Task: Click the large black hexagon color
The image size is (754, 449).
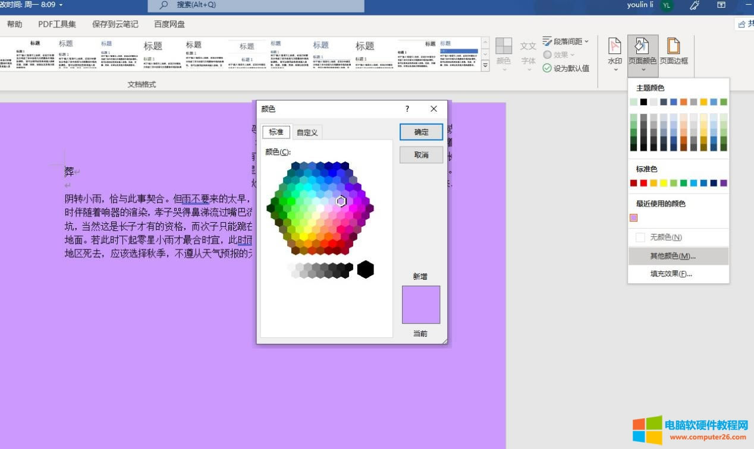Action: 365,270
